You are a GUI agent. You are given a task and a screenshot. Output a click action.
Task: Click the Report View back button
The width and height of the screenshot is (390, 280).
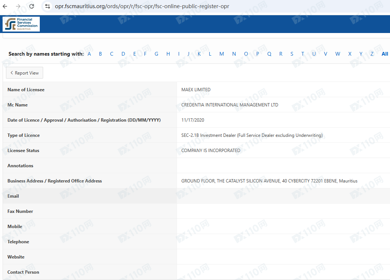point(25,73)
